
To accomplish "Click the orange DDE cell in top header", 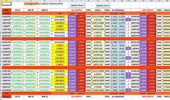I will point(7,10).
